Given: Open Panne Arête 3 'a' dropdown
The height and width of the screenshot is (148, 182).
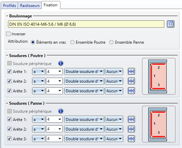Looking at the screenshot, I should (x=39, y=139).
